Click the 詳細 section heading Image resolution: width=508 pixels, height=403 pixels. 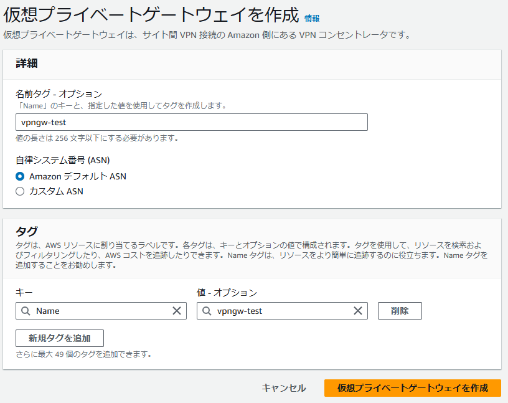27,64
